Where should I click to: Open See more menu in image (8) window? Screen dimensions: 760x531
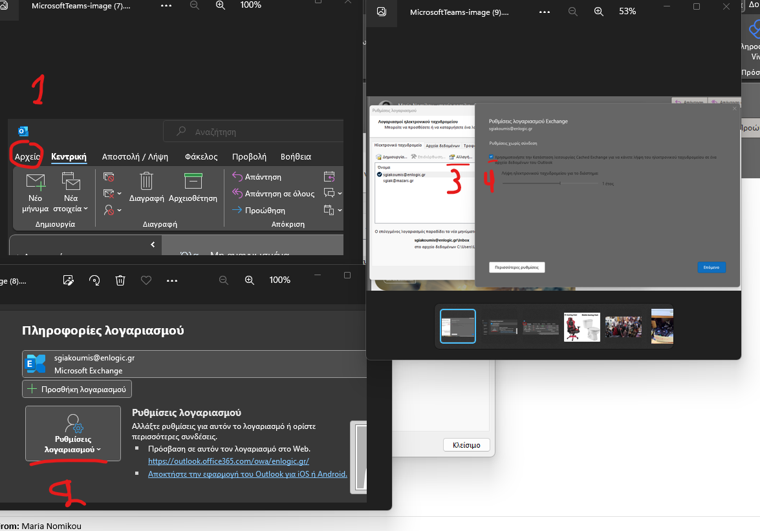[172, 280]
